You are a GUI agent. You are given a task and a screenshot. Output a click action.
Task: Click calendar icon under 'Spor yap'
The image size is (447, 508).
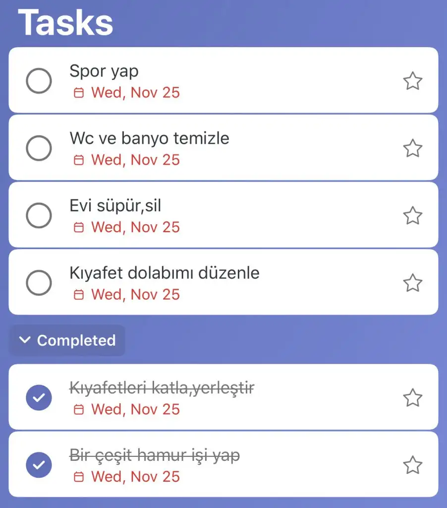coord(78,93)
